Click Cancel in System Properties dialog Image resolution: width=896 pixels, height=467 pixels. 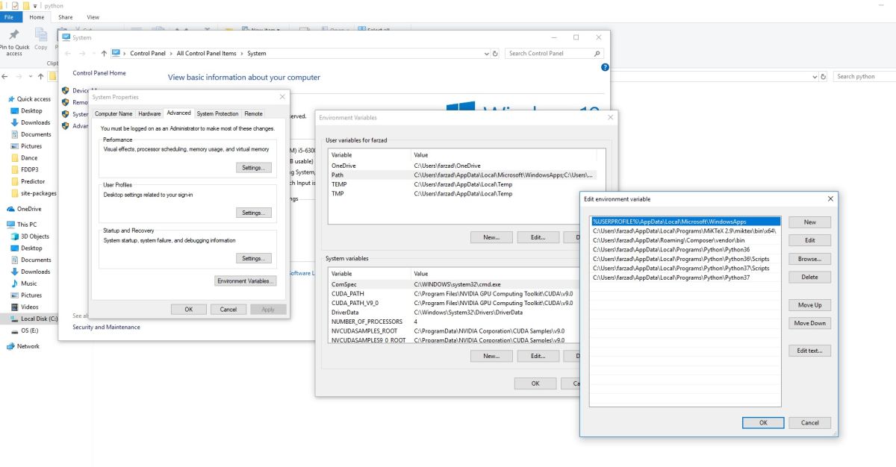(228, 309)
